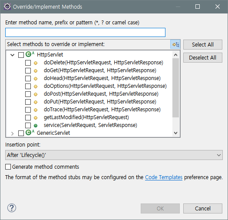Image resolution: width=228 pixels, height=220 pixels.
Task: Check the getLastModified method checkbox
Action: pyautogui.click(x=28, y=117)
